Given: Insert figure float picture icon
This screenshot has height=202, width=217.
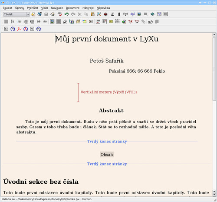Looking at the screenshot, I should pyautogui.click(x=52, y=22).
